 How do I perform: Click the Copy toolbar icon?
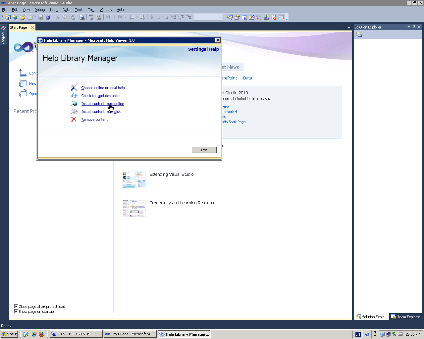[x=65, y=17]
